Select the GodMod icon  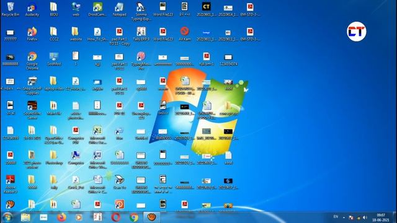54,59
